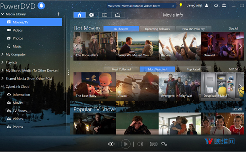This screenshot has width=246, height=152.
Task: Open the Bacurau movie thumbnail
Action: (180, 46)
